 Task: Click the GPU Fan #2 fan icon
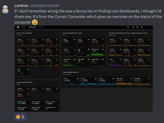[89, 39]
